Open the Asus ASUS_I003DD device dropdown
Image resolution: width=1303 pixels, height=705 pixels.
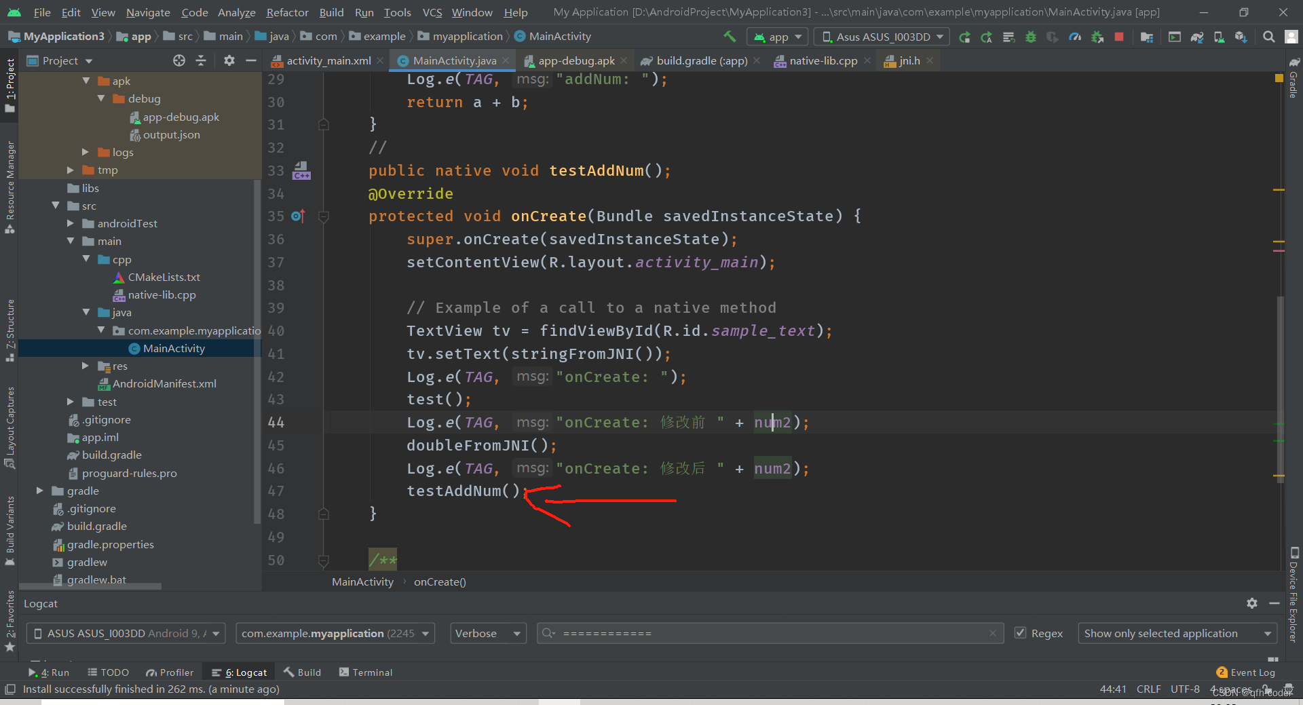(x=882, y=37)
